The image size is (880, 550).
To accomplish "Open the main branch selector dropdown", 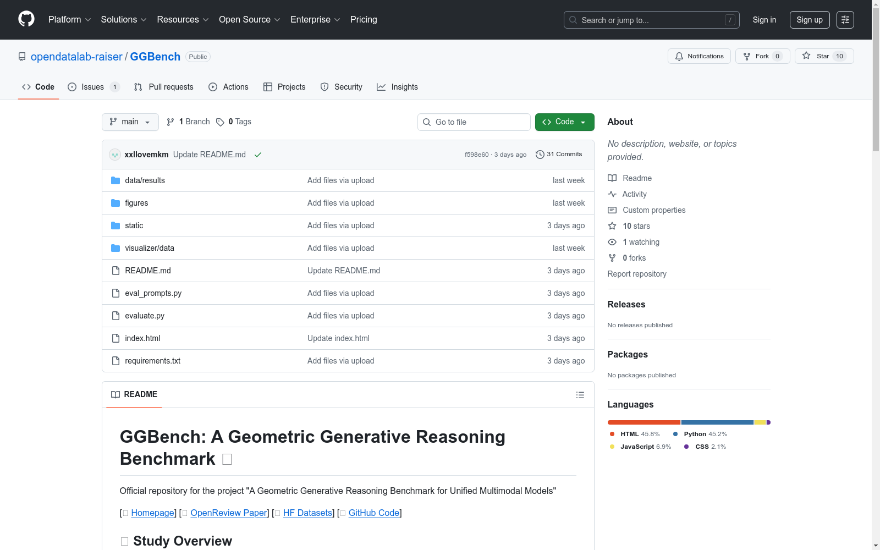I will [130, 122].
